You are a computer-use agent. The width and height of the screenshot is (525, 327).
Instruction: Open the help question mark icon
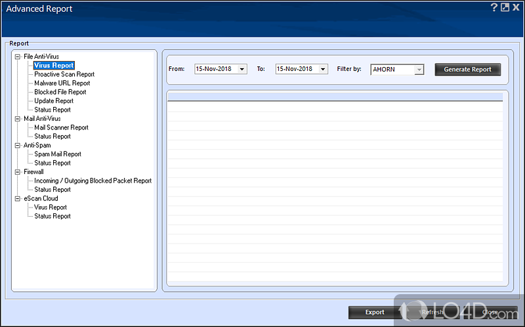click(x=494, y=7)
